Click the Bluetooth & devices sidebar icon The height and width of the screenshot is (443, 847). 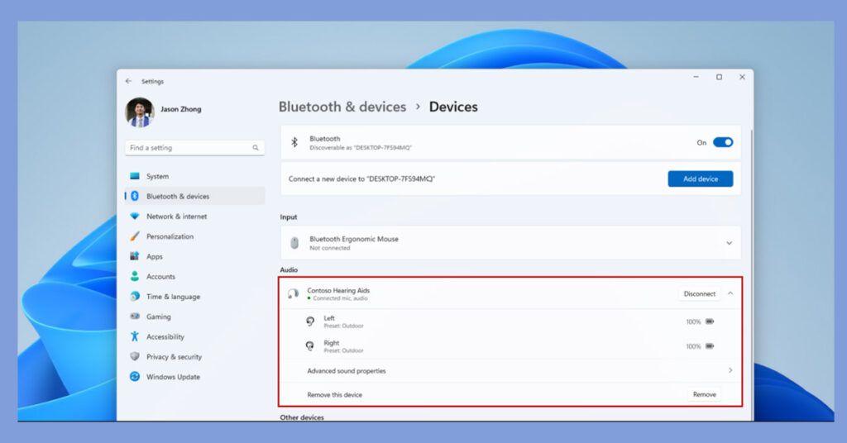[135, 196]
